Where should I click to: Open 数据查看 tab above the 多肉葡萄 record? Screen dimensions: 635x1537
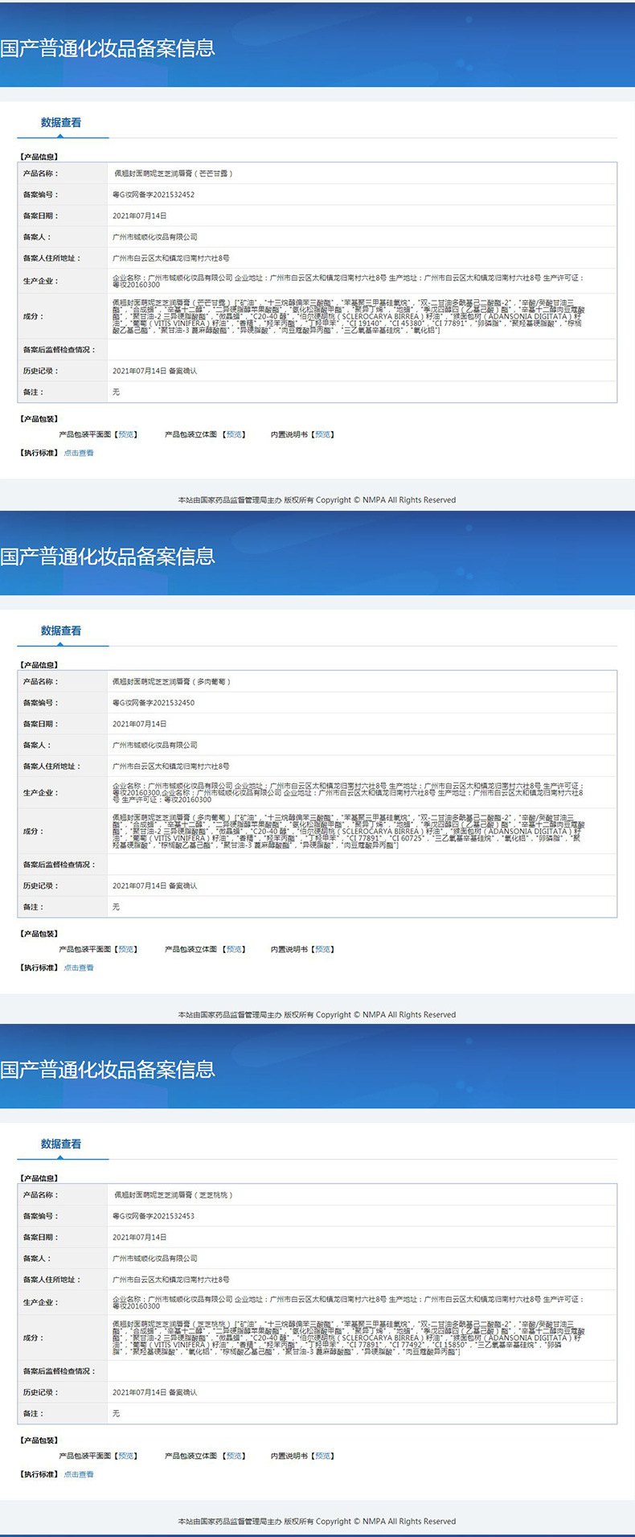pyautogui.click(x=61, y=631)
